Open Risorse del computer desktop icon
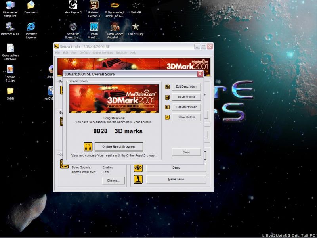This screenshot has height=238, width=317. (x=10, y=9)
